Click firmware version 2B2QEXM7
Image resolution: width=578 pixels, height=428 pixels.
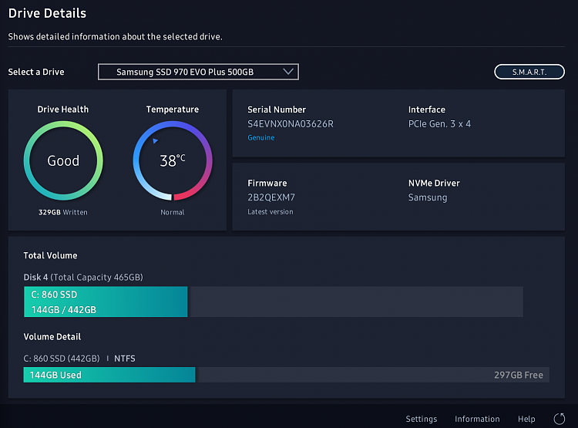(271, 197)
